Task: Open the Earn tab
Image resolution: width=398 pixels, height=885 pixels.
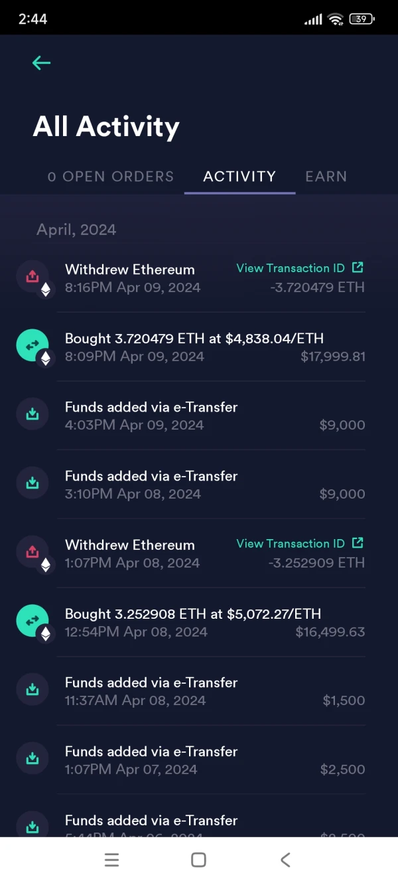Action: (326, 177)
